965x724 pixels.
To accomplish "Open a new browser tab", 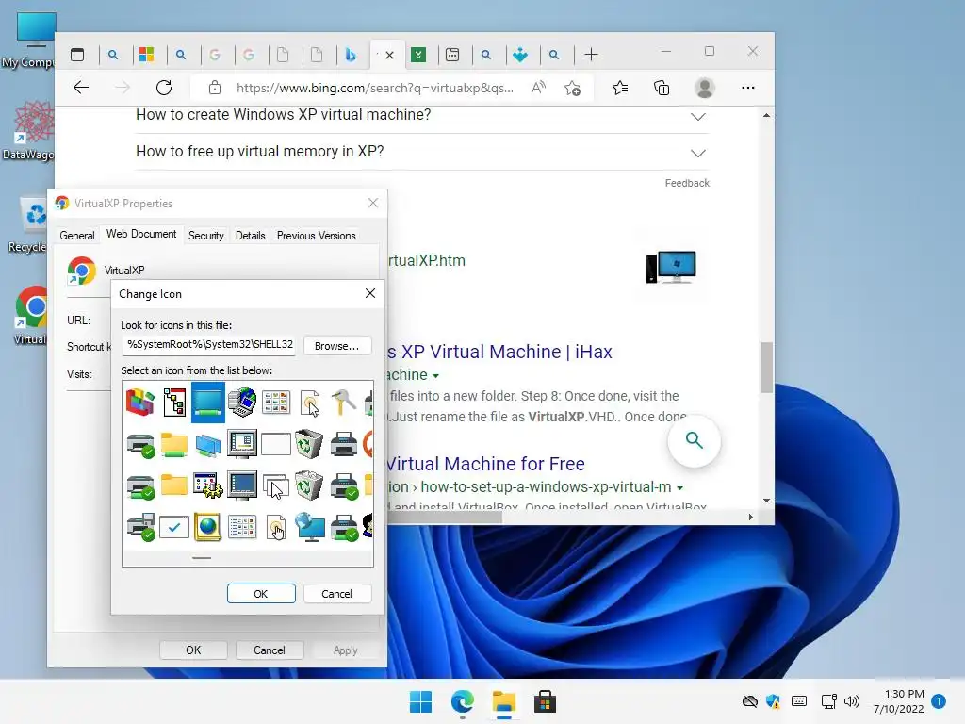I will (591, 55).
